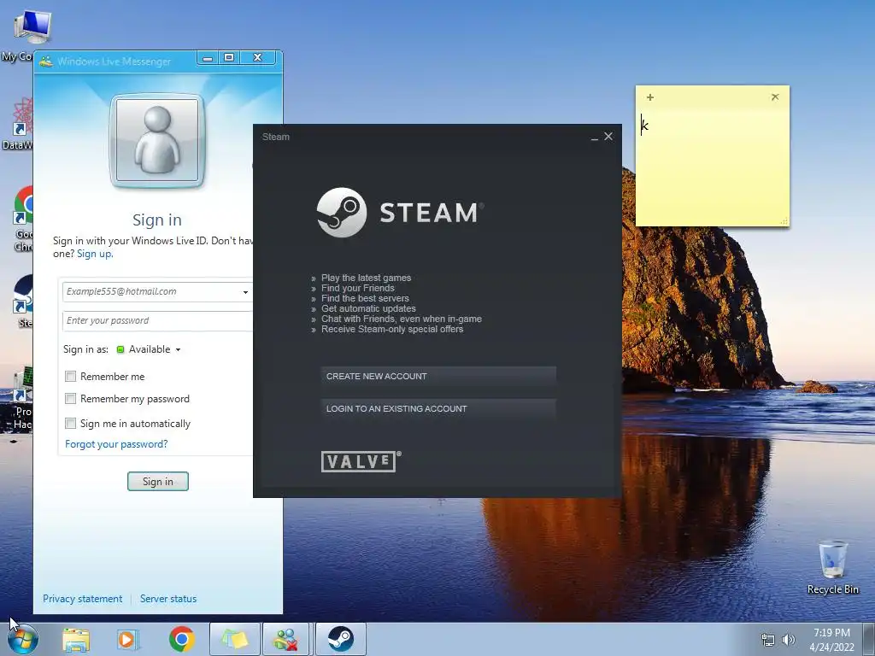Click Login to an Existing Account
875x656 pixels.
(x=438, y=409)
